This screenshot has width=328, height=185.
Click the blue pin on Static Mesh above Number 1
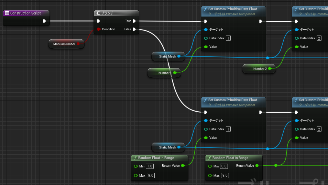tap(179, 56)
